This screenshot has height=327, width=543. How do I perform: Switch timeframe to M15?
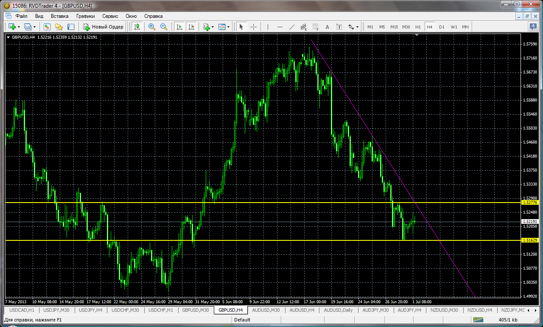pos(394,27)
